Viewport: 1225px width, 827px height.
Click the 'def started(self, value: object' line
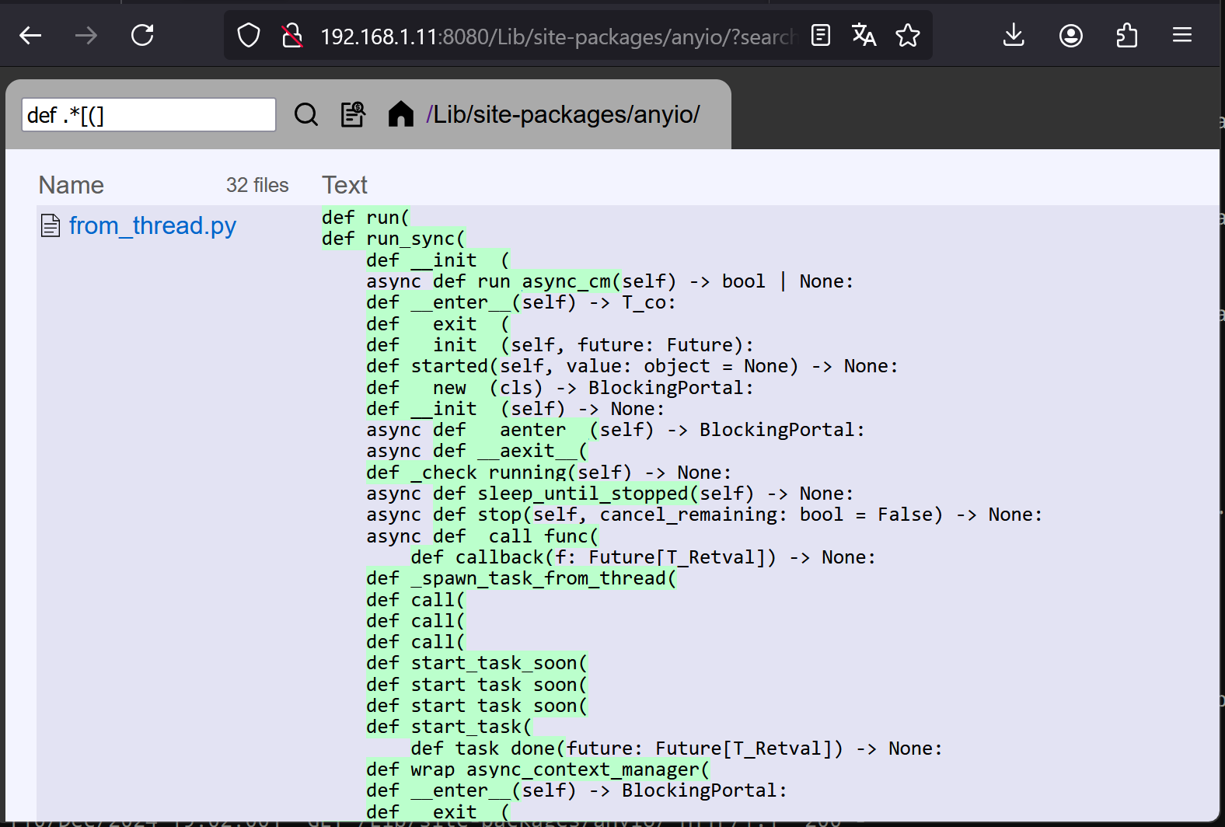[x=632, y=366]
